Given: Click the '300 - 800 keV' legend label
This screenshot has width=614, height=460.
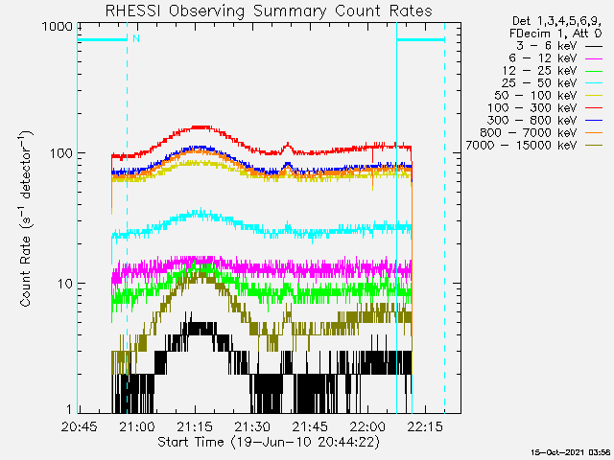Looking at the screenshot, I should tap(532, 121).
